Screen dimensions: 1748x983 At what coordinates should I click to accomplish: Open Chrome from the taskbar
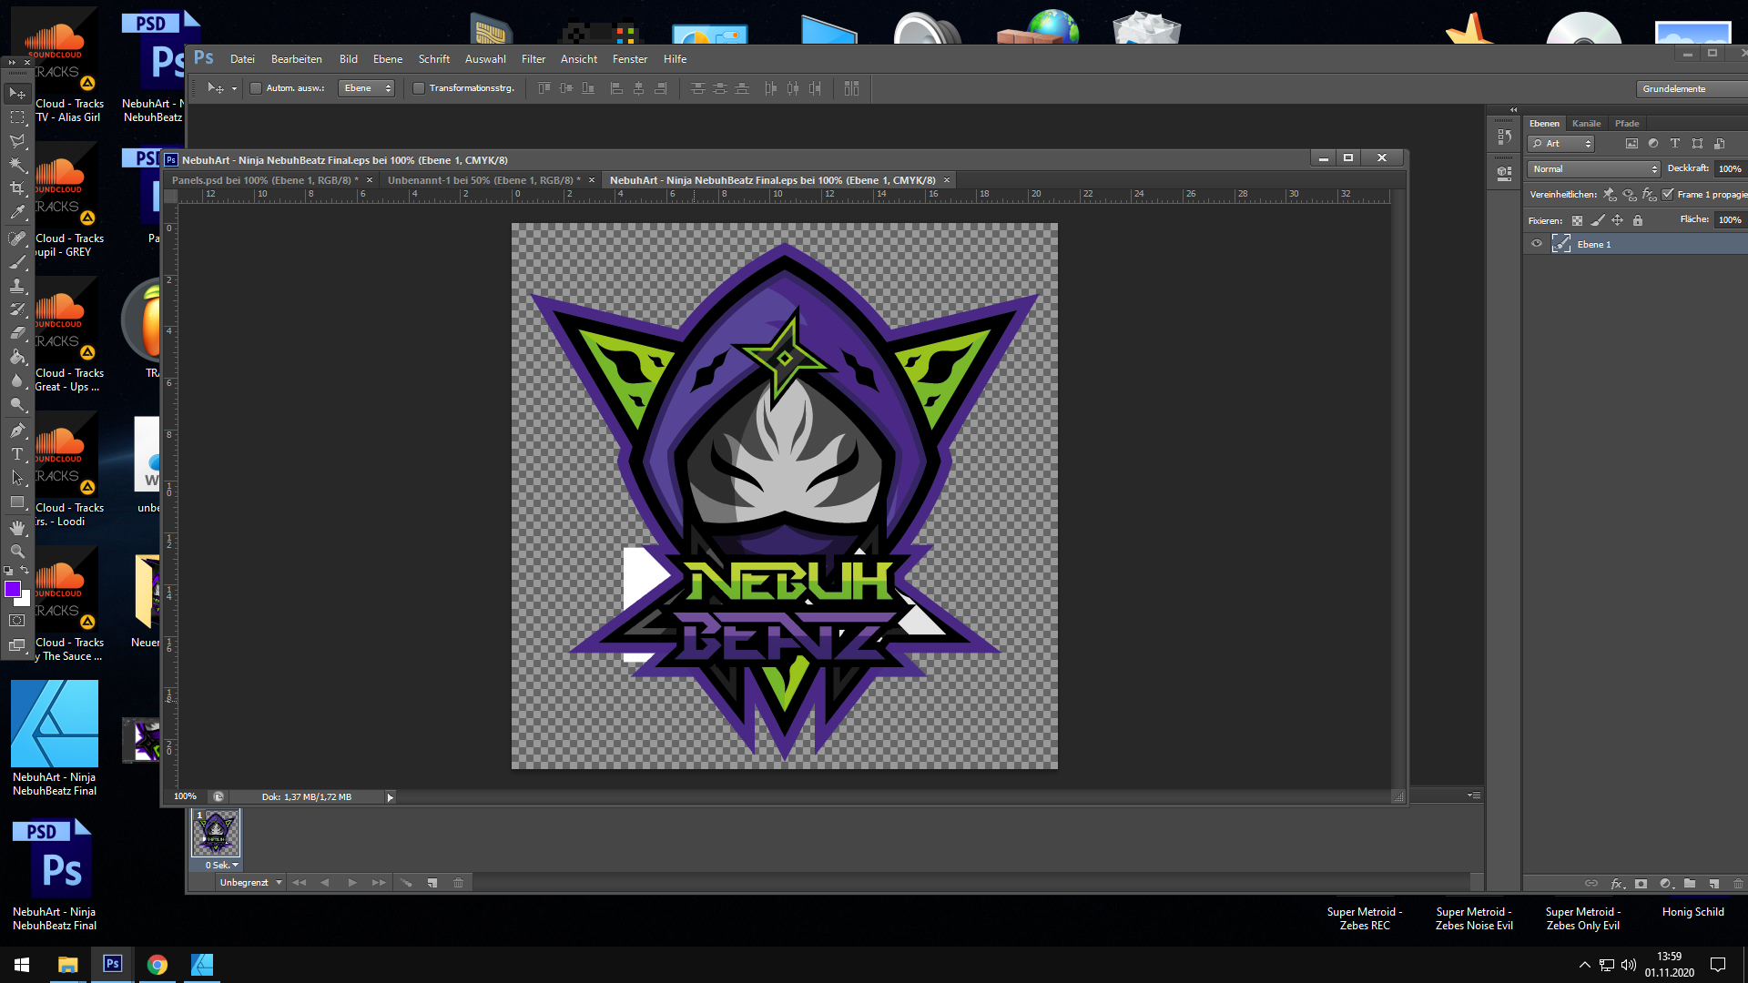tap(158, 965)
